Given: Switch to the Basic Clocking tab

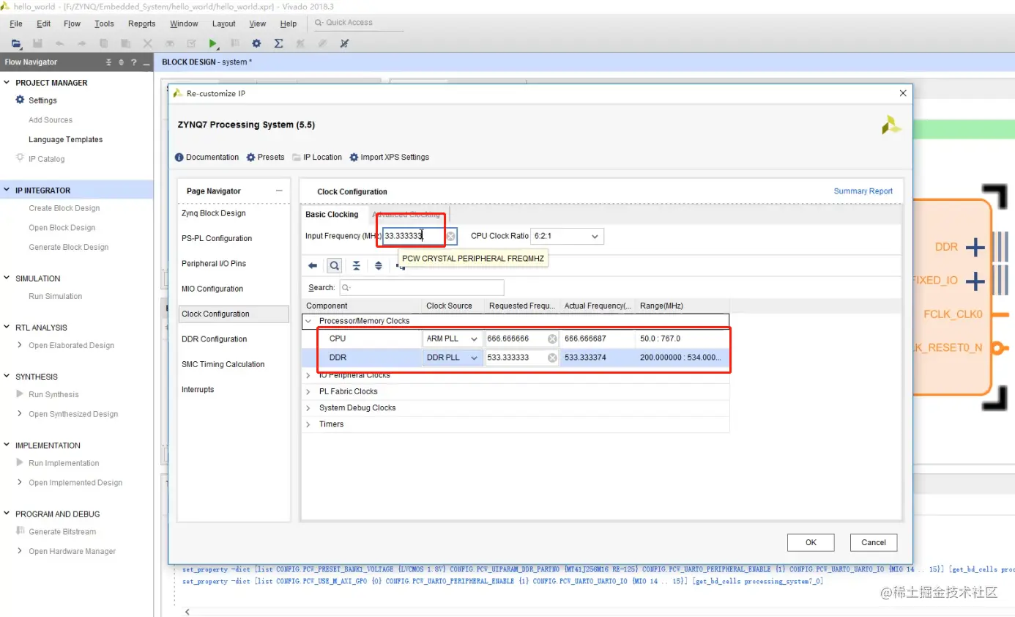Looking at the screenshot, I should coord(332,215).
